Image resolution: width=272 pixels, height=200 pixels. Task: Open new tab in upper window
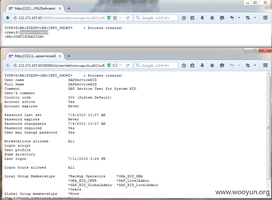pyautogui.click(x=69, y=8)
